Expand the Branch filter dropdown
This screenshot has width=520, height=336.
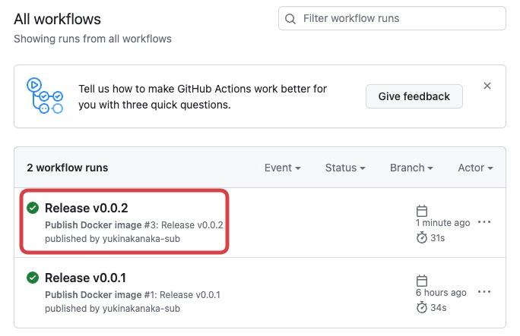click(411, 168)
